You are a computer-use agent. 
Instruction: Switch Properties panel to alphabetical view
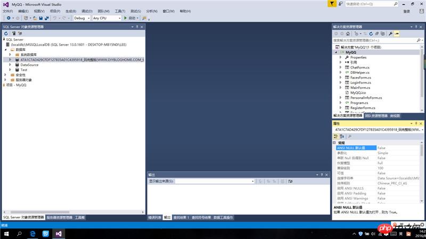click(x=342, y=136)
